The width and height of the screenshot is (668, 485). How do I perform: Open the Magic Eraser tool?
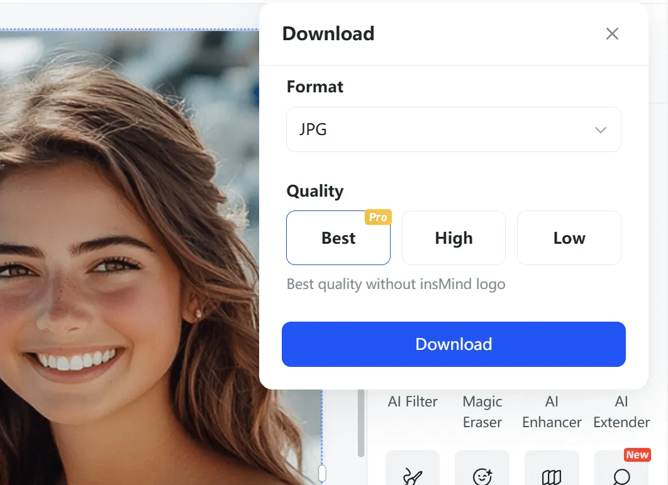coord(482,412)
